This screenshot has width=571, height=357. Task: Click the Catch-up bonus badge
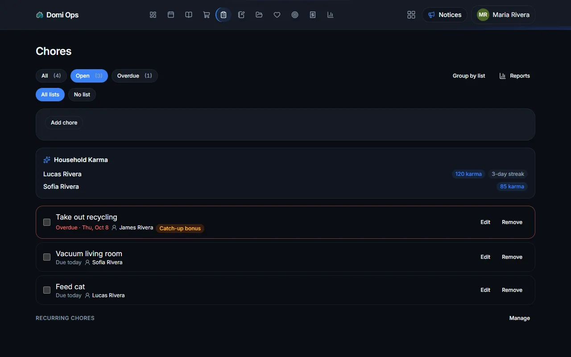[180, 228]
